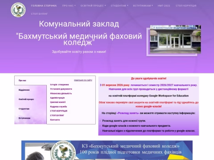This screenshot has width=214, height=160.
Task: Click the До уваги здобувачів освіти! heading
Action: click(x=148, y=78)
